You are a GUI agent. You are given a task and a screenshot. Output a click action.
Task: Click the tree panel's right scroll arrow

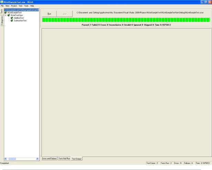tap(37, 158)
